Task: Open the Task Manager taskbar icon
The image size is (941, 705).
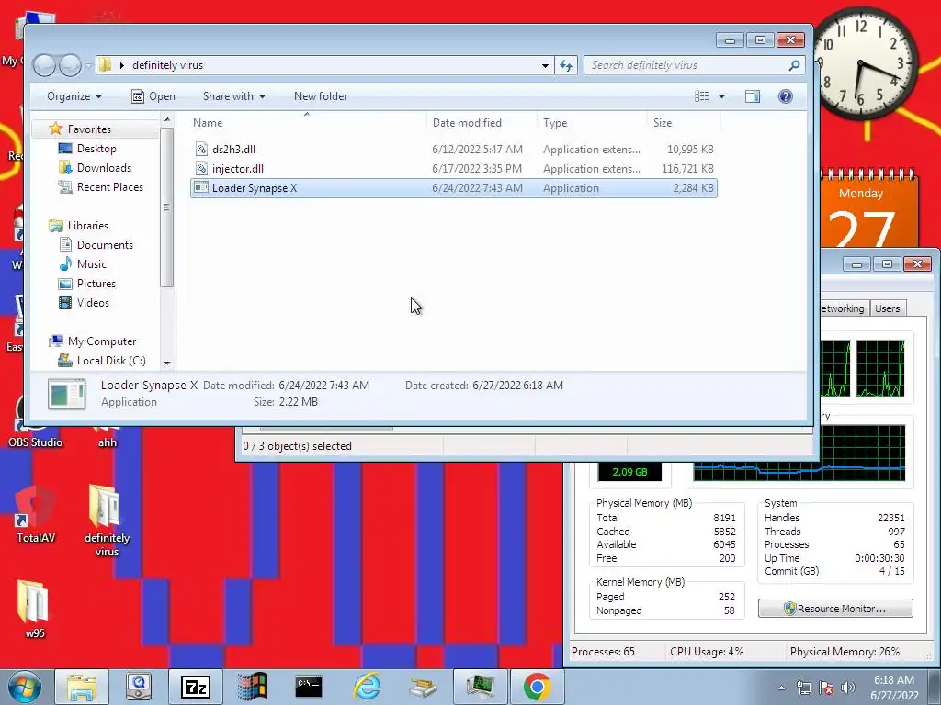Action: click(480, 687)
